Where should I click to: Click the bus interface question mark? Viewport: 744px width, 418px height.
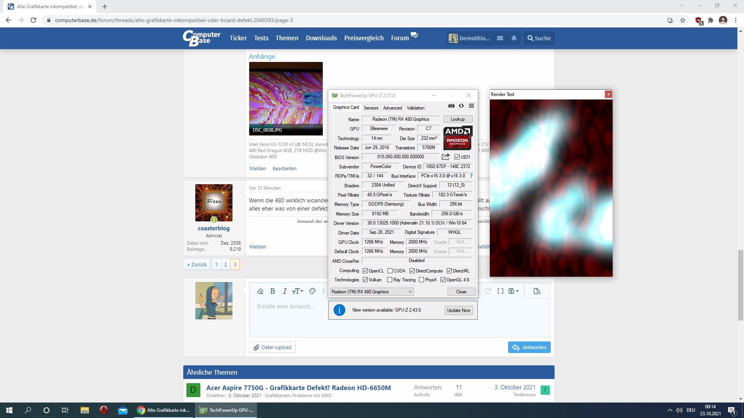(471, 176)
